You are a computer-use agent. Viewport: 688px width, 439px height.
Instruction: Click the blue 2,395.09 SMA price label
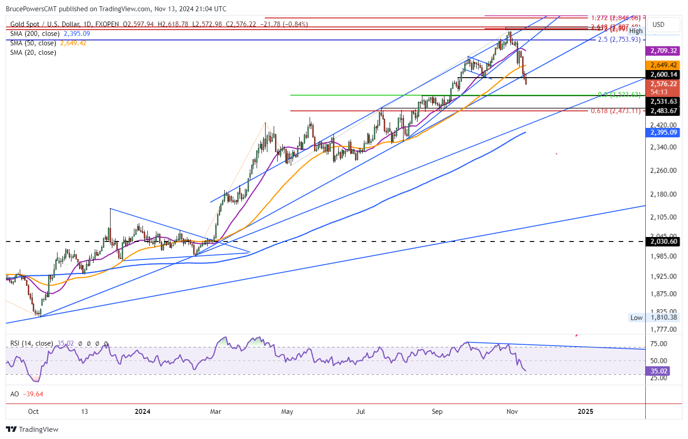pyautogui.click(x=663, y=132)
